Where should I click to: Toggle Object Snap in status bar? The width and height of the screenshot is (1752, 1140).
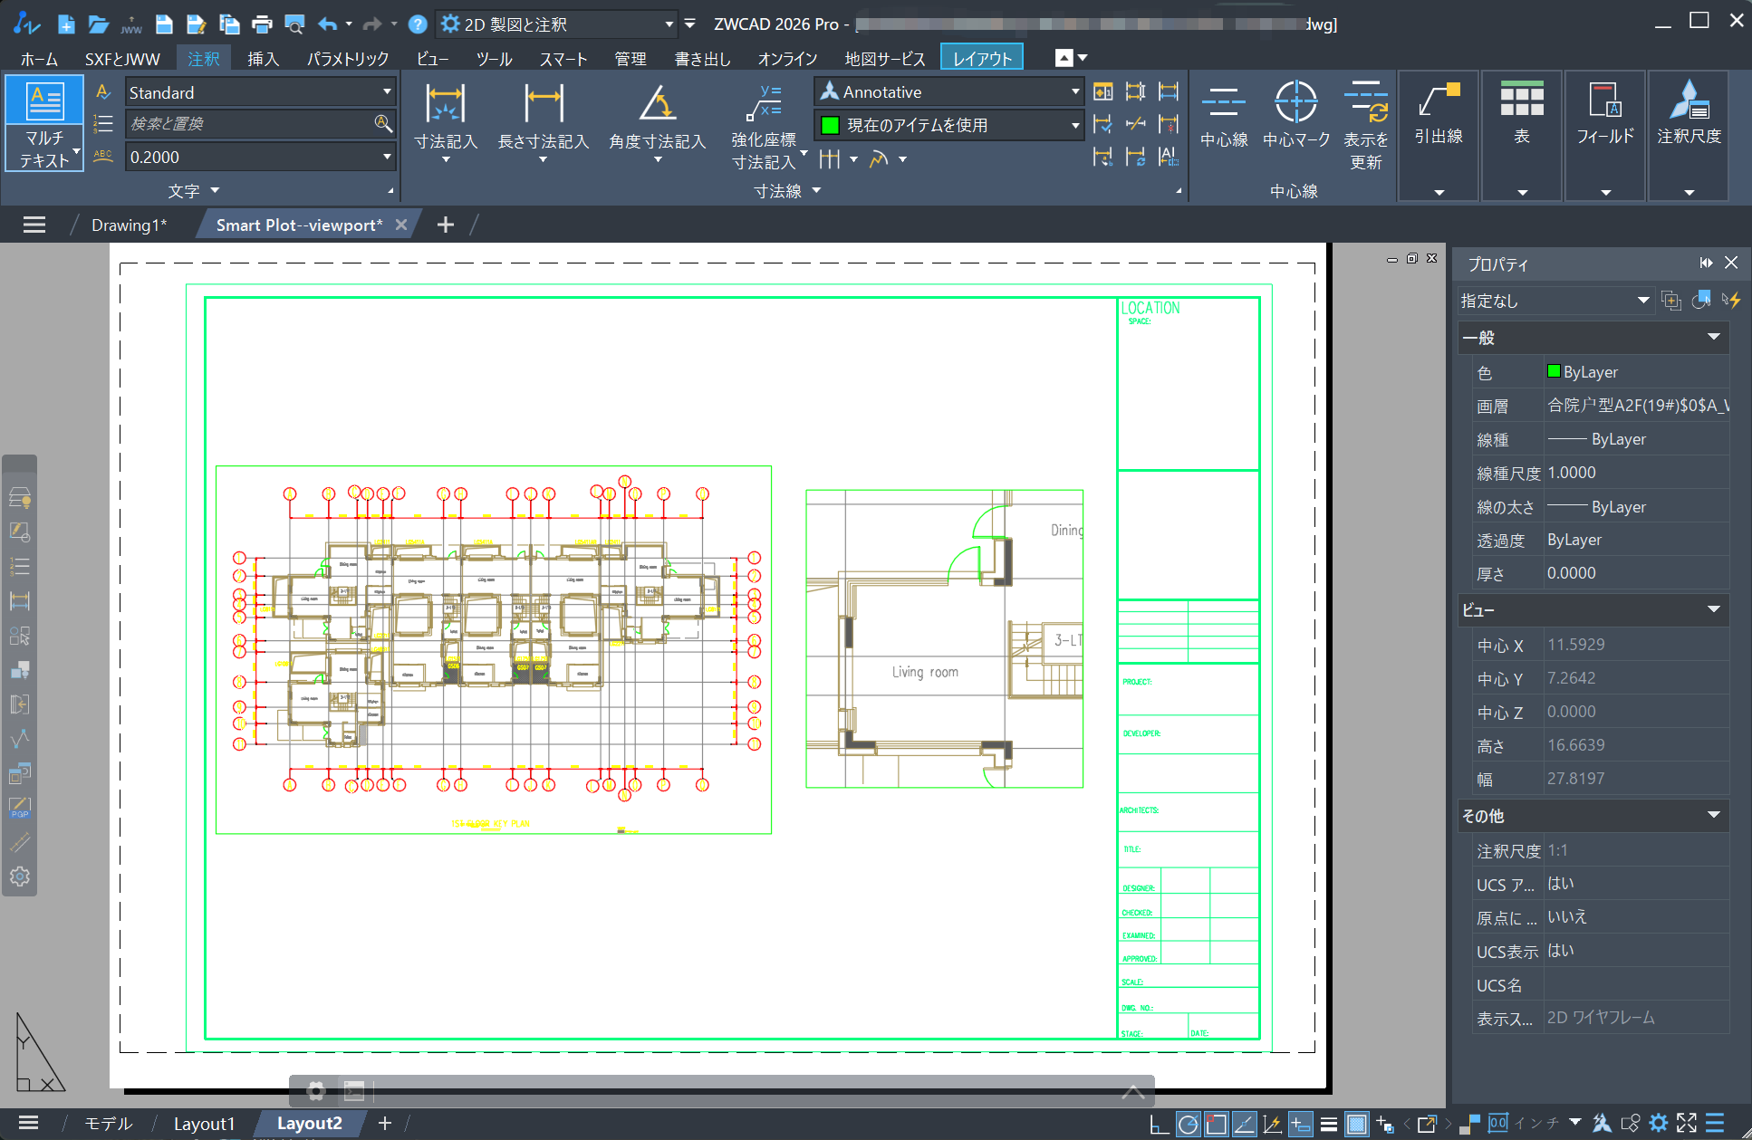tap(1216, 1124)
